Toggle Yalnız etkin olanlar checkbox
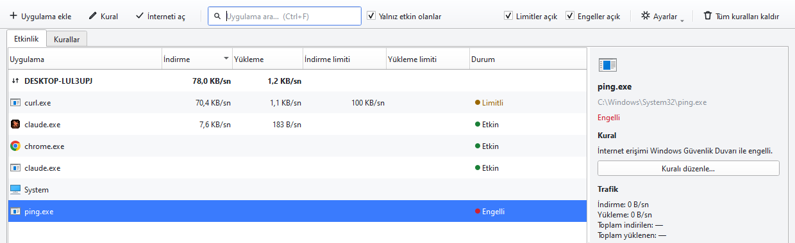This screenshot has height=243, width=795. point(371,16)
